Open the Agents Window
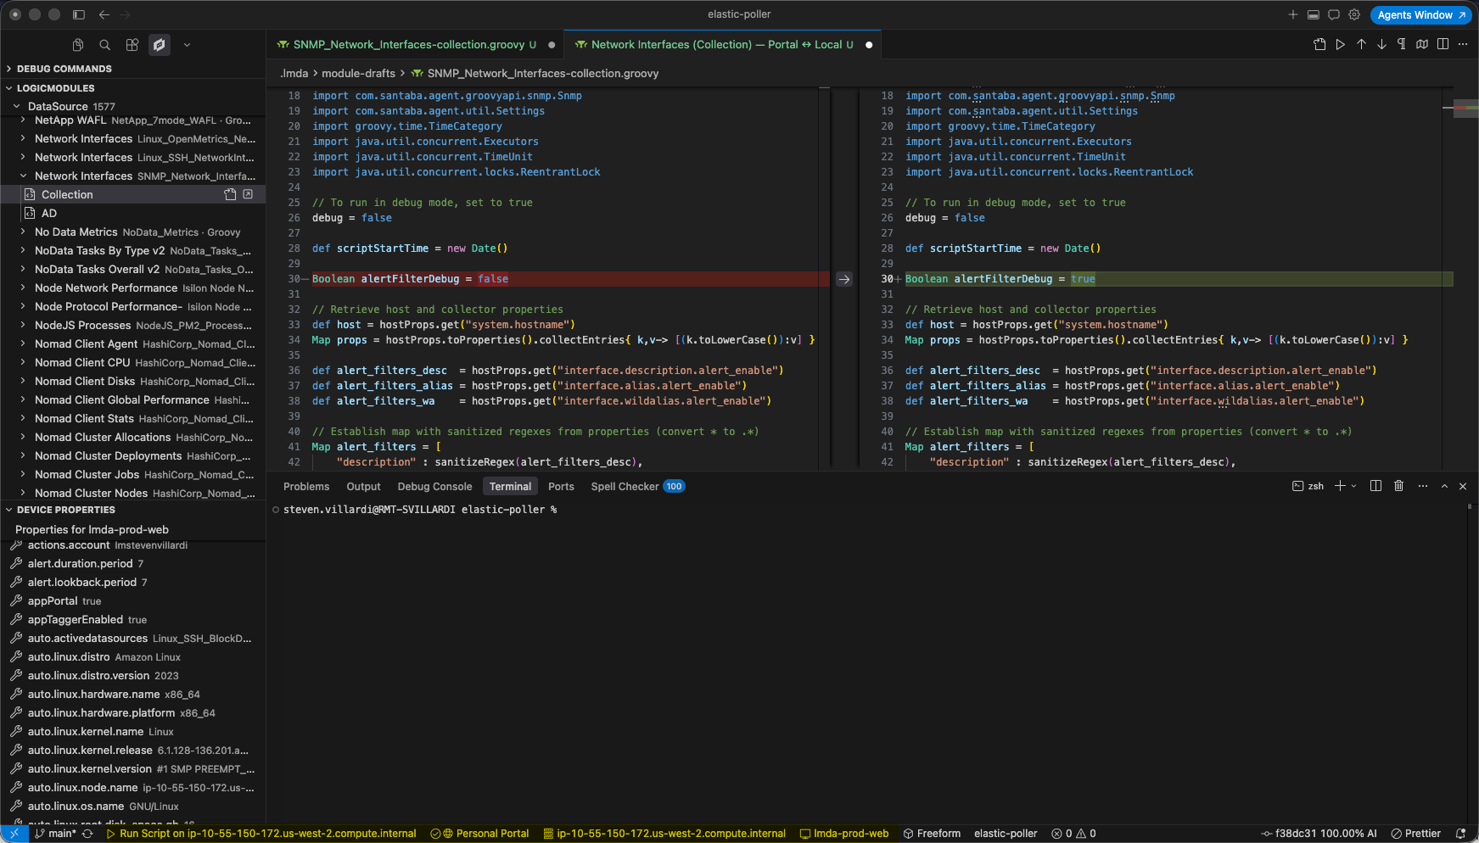This screenshot has height=843, width=1479. coord(1421,14)
